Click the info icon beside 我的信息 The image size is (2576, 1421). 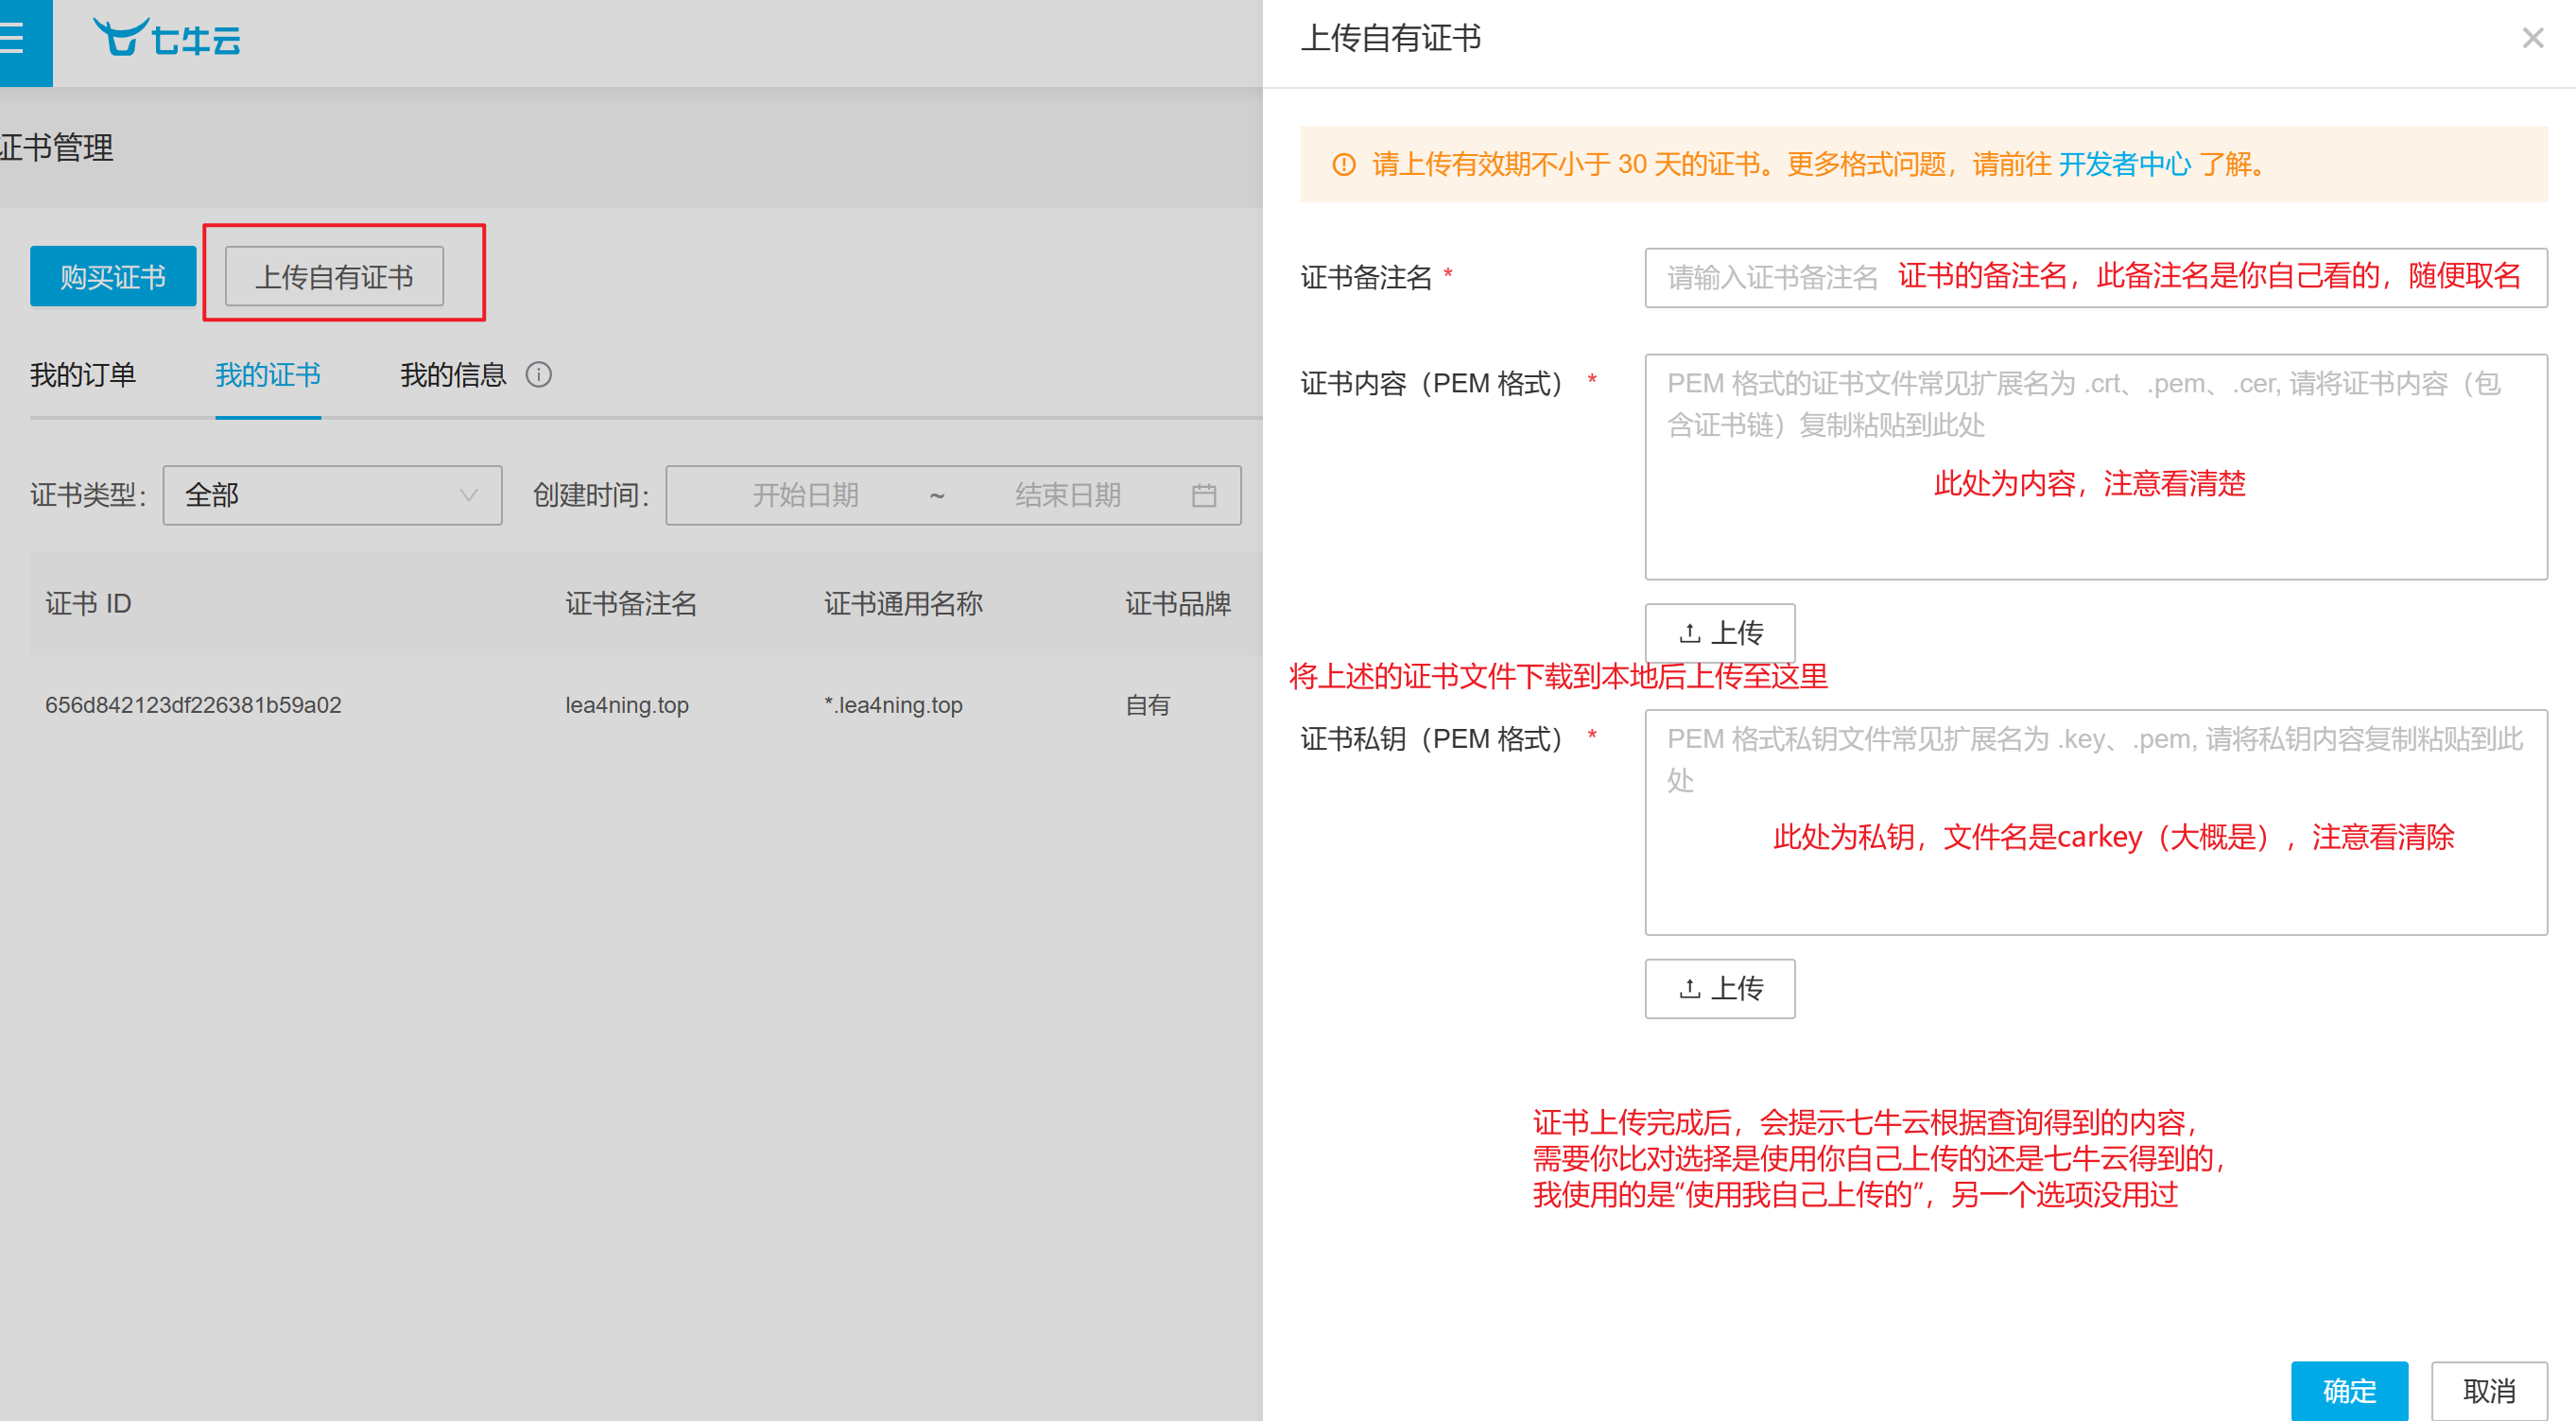click(x=539, y=375)
